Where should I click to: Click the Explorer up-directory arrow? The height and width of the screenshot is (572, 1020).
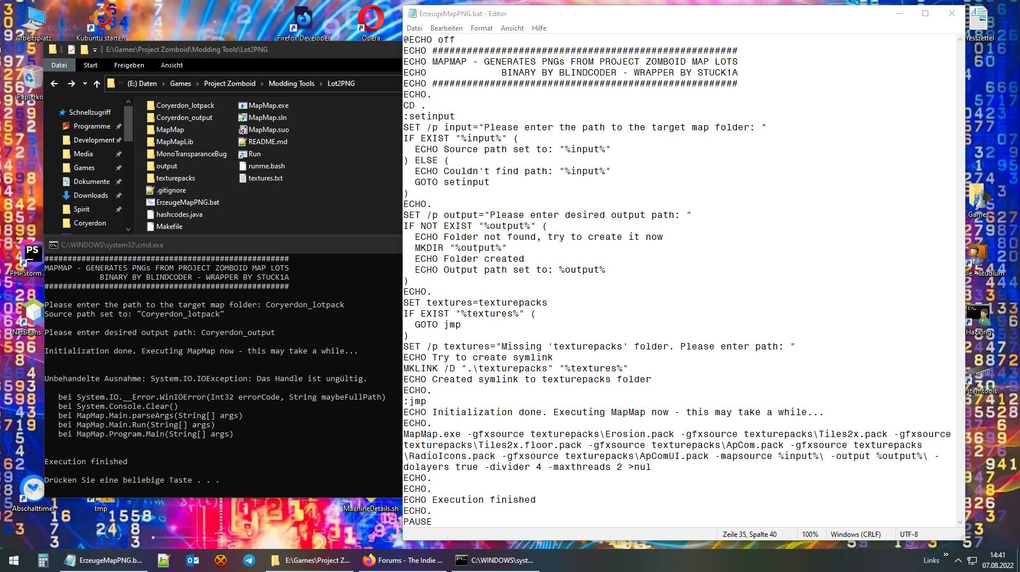(x=97, y=84)
